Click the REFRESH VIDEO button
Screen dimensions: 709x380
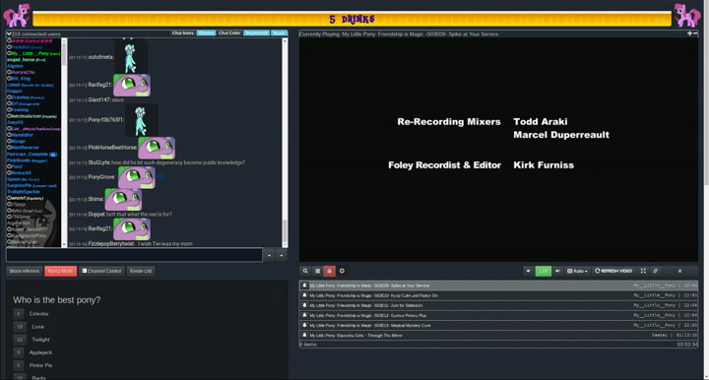[613, 271]
